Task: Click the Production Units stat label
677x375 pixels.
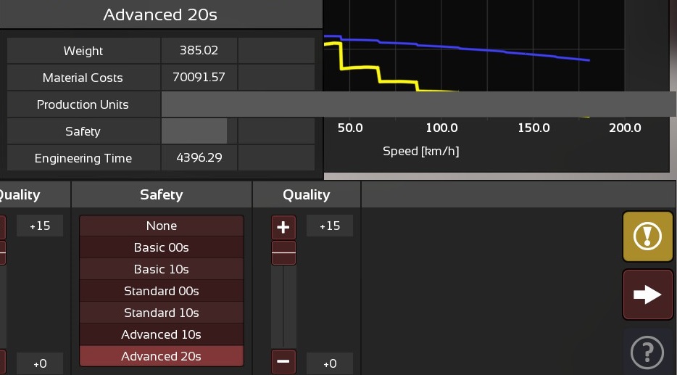Action: coord(83,104)
